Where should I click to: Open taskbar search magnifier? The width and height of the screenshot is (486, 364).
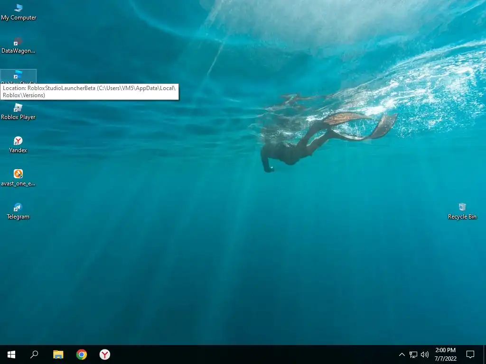[34, 355]
